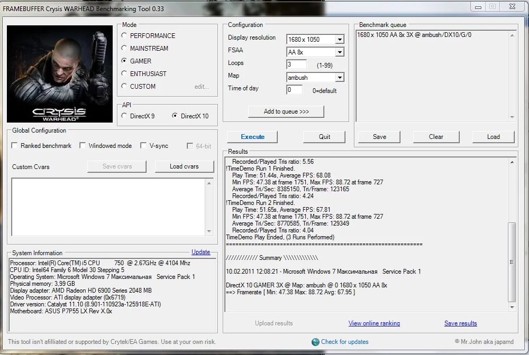Screen dimensions: 529x355
Task: Click the Save results link
Action: 460,323
